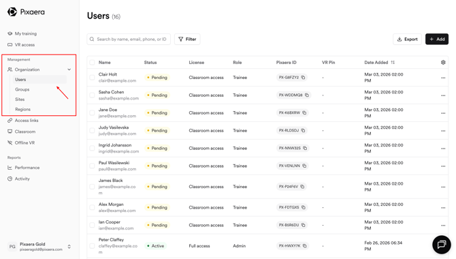Click Peter Claffey's Active status badge
This screenshot has width=456, height=259.
coord(155,246)
